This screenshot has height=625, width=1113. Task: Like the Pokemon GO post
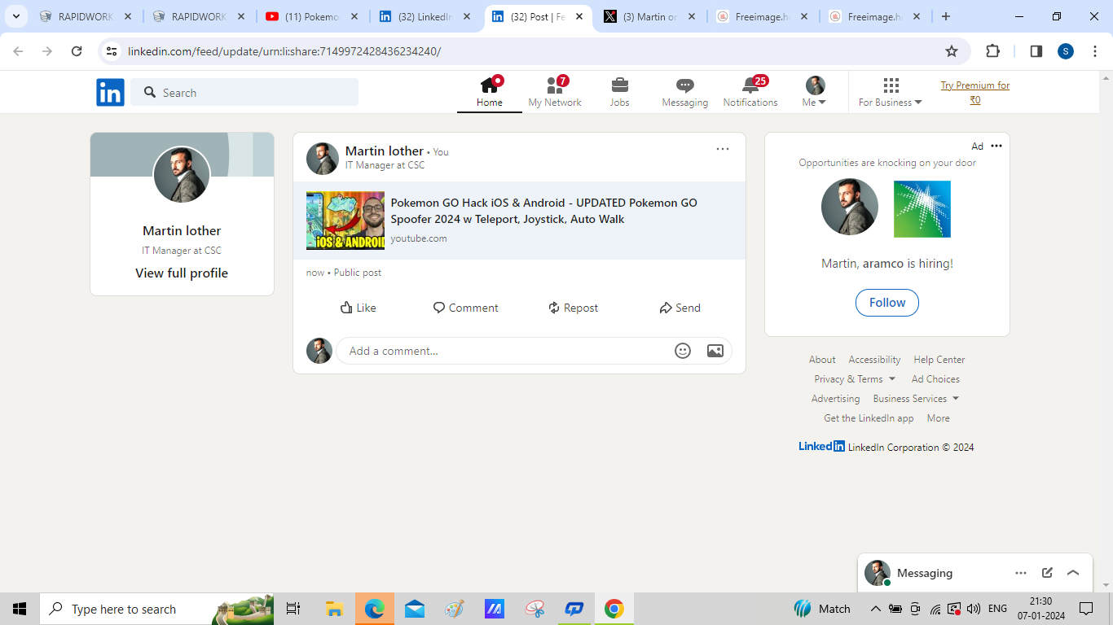(359, 308)
